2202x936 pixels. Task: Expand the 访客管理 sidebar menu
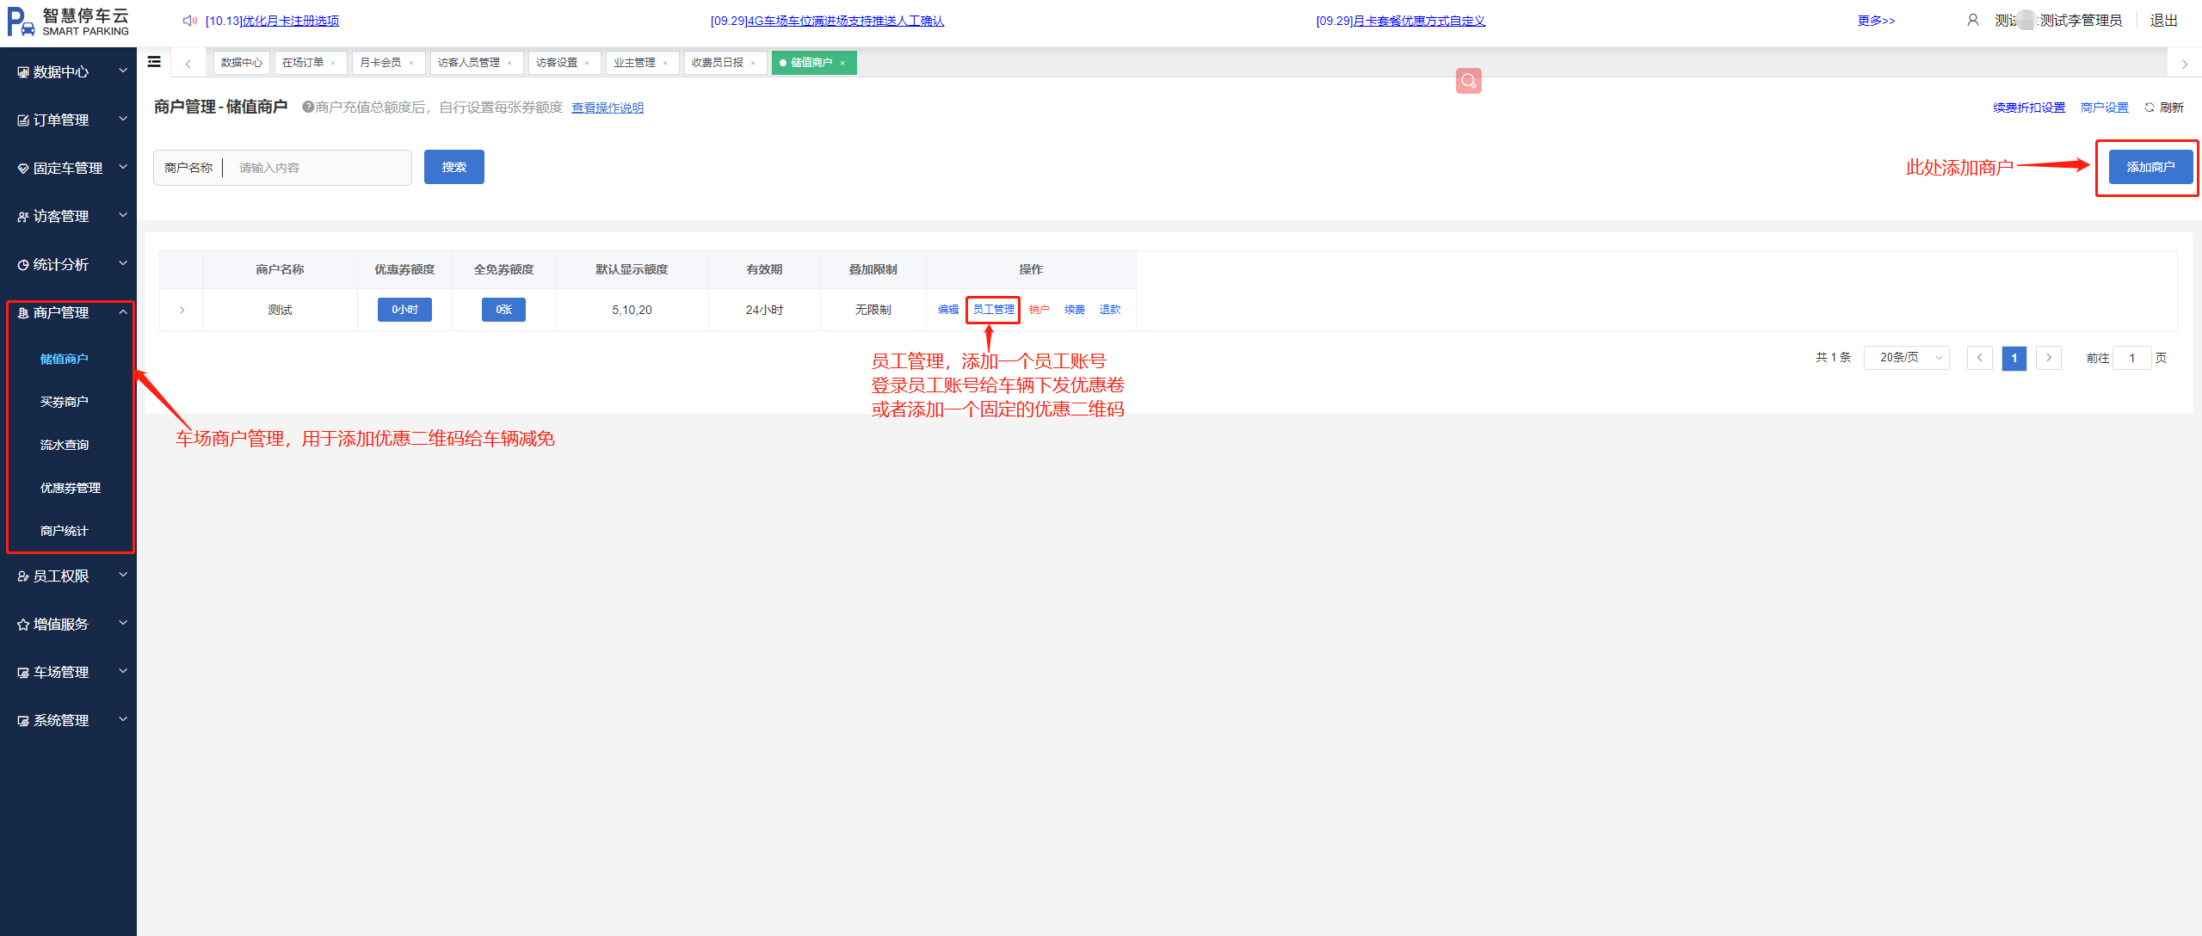tap(68, 216)
